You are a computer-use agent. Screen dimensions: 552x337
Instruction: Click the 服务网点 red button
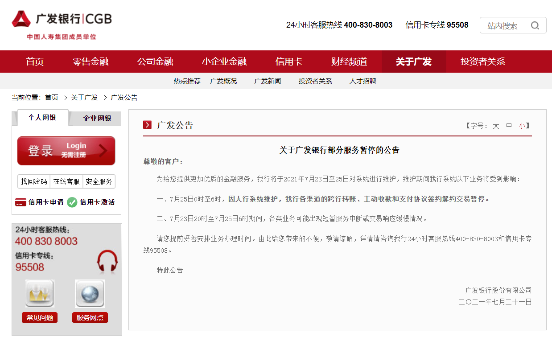coord(90,318)
